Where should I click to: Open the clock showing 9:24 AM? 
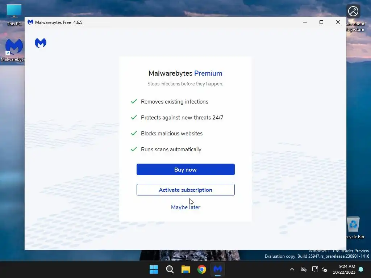tap(344, 269)
